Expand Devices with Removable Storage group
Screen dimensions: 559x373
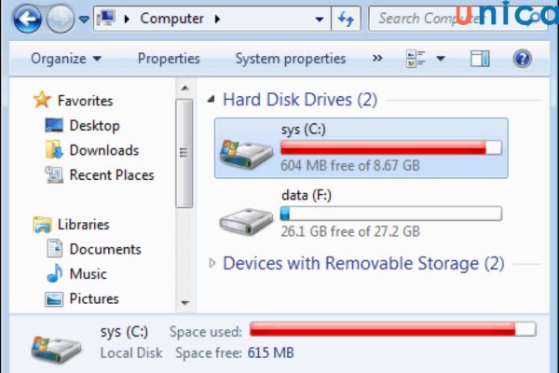pos(212,264)
